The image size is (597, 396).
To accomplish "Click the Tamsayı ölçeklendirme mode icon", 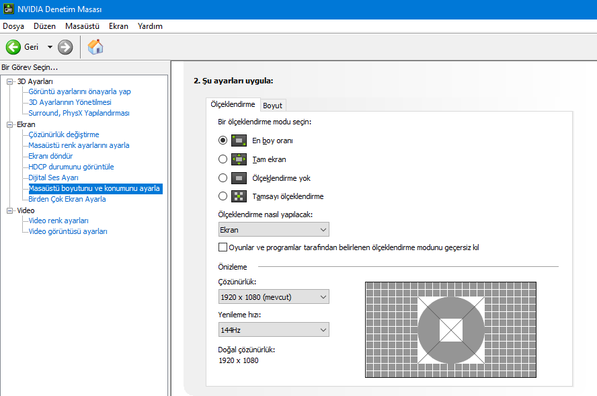I will 239,196.
